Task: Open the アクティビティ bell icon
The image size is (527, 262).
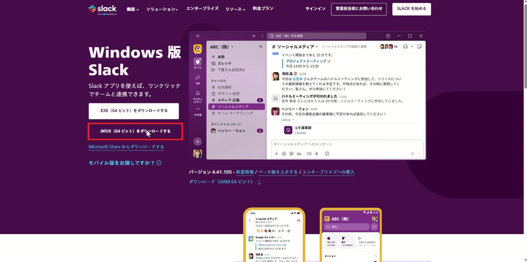Action: pos(198,97)
